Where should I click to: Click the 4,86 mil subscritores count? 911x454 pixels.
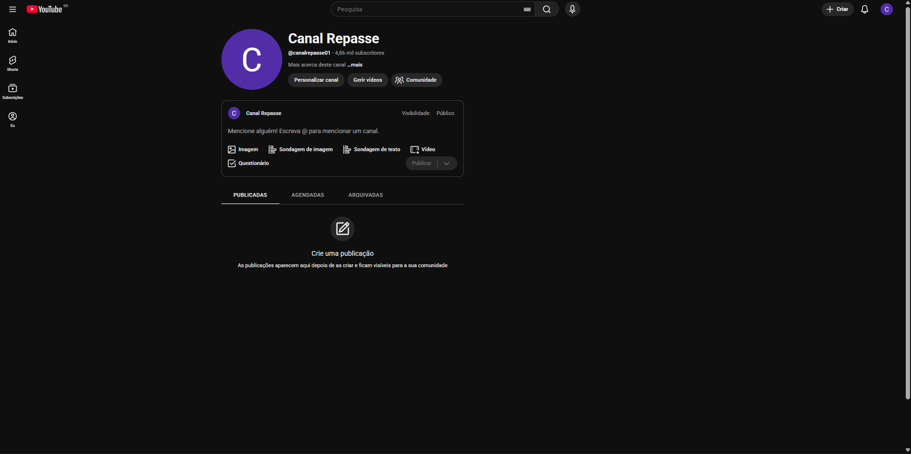point(360,53)
